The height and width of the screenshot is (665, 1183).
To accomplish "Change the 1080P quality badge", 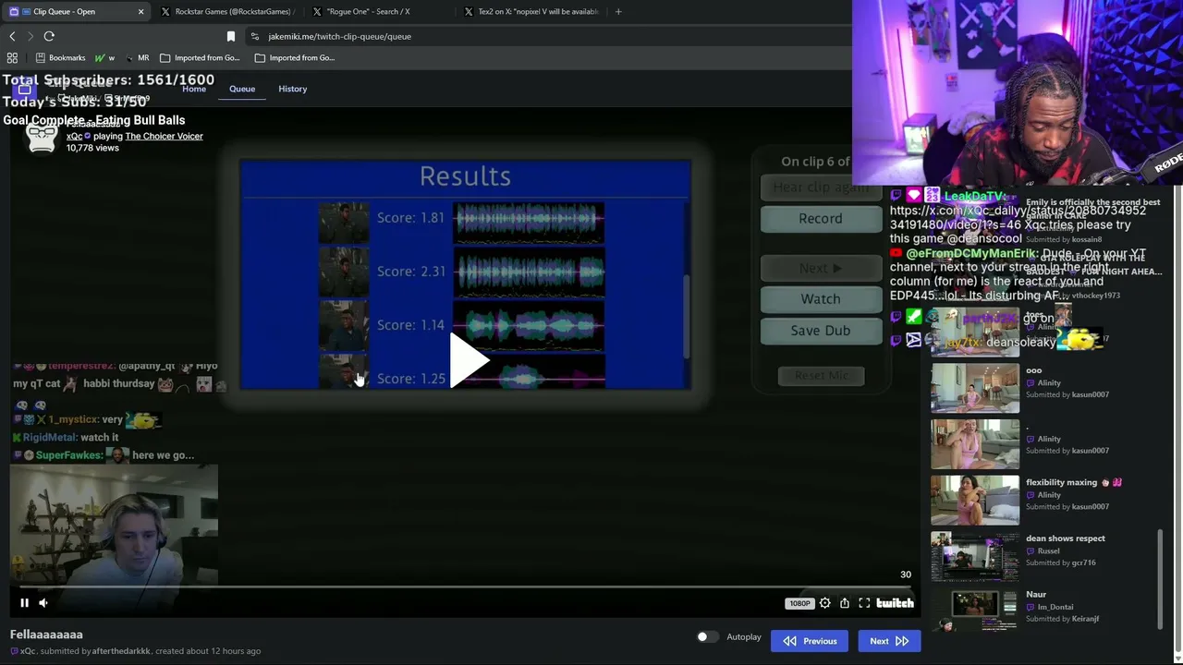I will (x=799, y=604).
